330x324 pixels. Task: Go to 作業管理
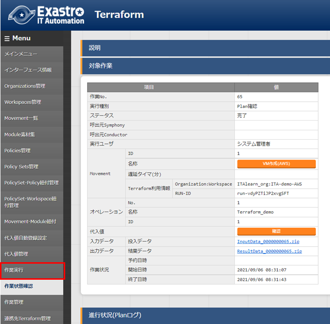pyautogui.click(x=32, y=303)
